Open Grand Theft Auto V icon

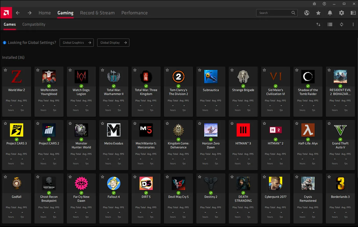pos(340,130)
